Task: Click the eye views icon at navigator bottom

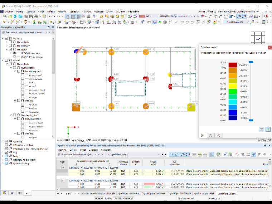Action: (x=12, y=193)
